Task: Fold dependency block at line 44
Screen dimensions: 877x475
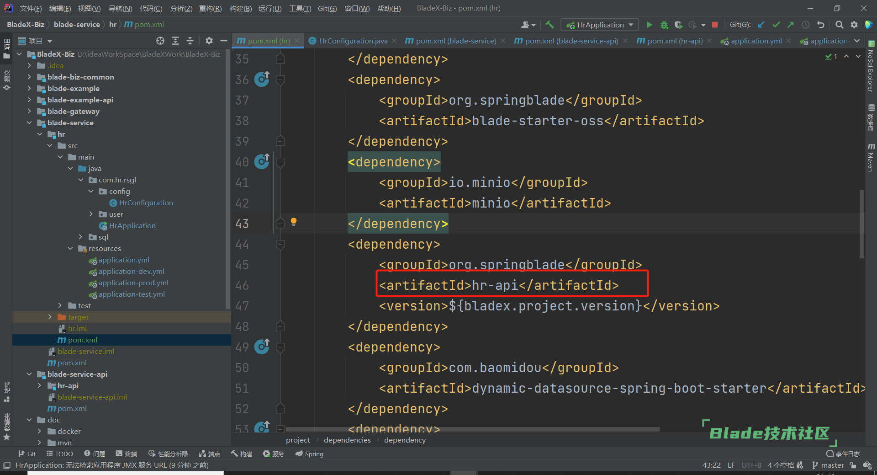Action: pyautogui.click(x=280, y=245)
